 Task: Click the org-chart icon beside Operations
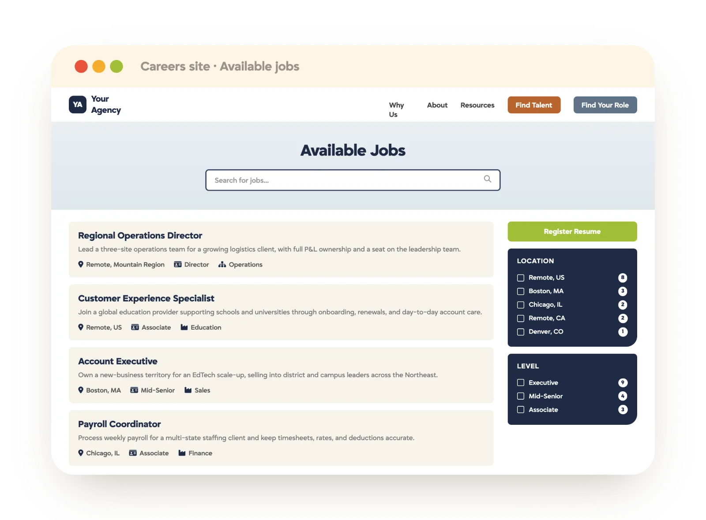pyautogui.click(x=222, y=264)
